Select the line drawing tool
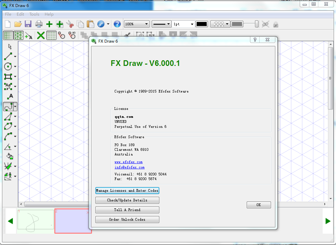The width and height of the screenshot is (336, 245). point(8,56)
